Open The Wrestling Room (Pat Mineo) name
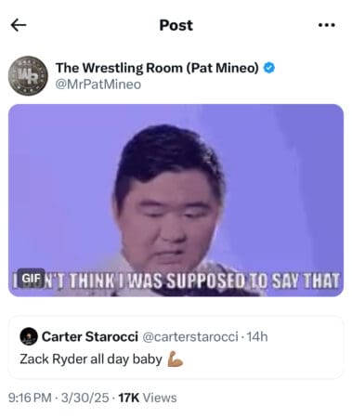Image resolution: width=352 pixels, height=418 pixels. (x=157, y=68)
